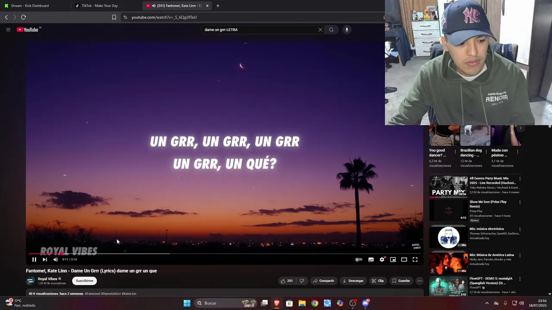Open Windows Start menu

pos(187,303)
